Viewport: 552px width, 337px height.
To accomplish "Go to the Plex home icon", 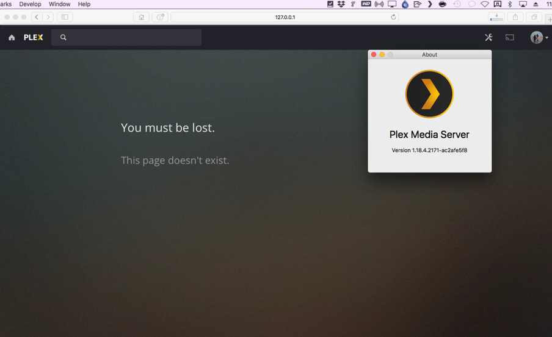I will pos(12,37).
